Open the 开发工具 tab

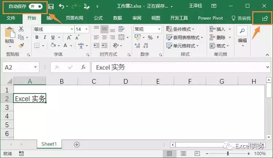pyautogui.click(x=179, y=18)
